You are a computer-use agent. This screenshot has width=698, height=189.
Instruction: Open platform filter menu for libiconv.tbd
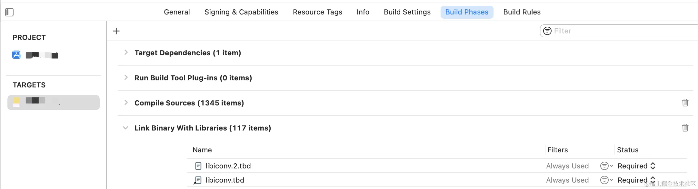click(x=606, y=180)
